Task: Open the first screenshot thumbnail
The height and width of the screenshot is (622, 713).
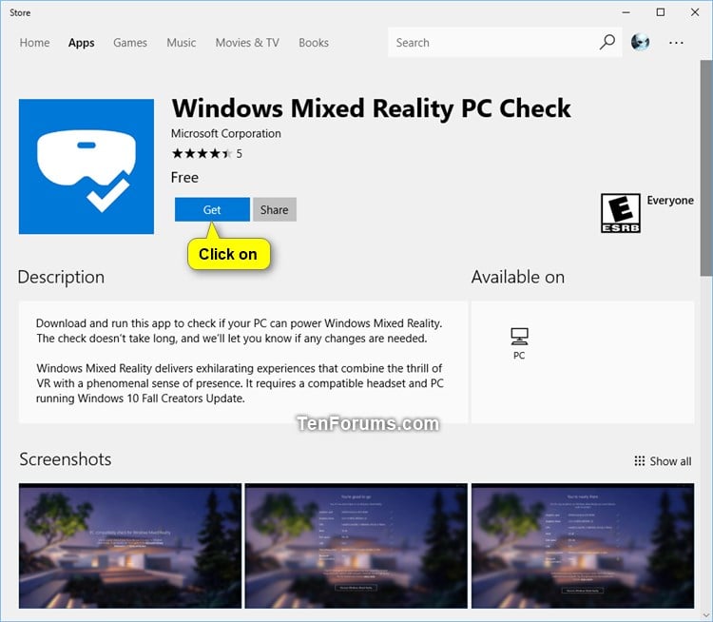Action: (130, 546)
